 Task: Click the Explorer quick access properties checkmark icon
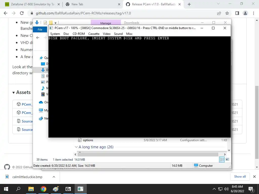point(45,23)
